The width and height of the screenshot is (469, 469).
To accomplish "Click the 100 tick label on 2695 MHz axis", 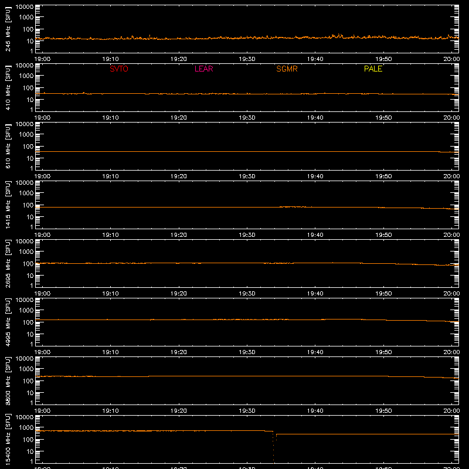I will (x=28, y=264).
